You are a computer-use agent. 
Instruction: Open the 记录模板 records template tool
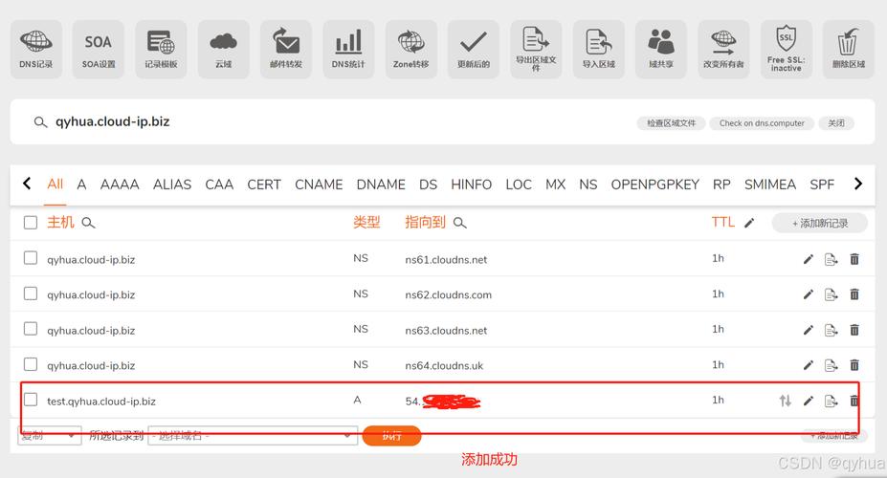(161, 49)
